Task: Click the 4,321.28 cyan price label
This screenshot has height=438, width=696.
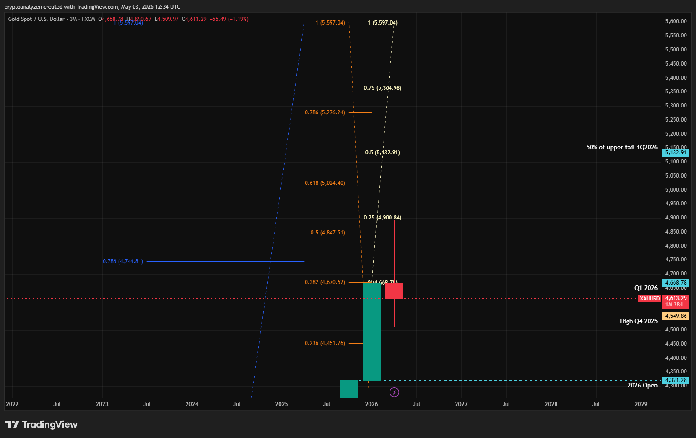Action: point(675,380)
